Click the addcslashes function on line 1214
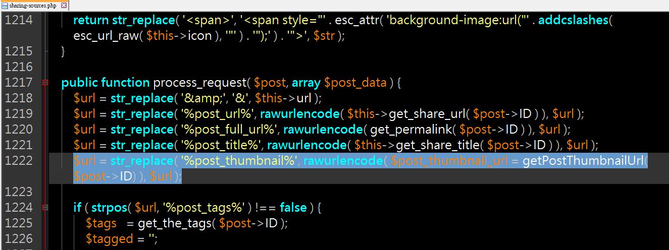Screen dimensions: 669x250 [x=572, y=21]
